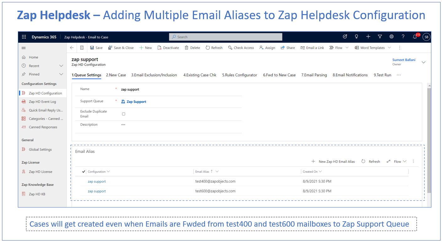The image size is (442, 242).
Task: Click the task flow checkmark icon in header
Action: coord(345,37)
